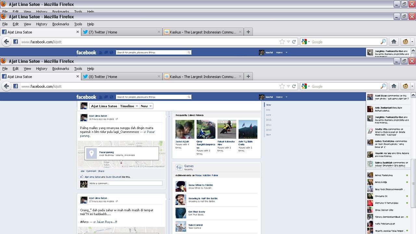Open friend requests icon in front Facebook header

tap(101, 97)
